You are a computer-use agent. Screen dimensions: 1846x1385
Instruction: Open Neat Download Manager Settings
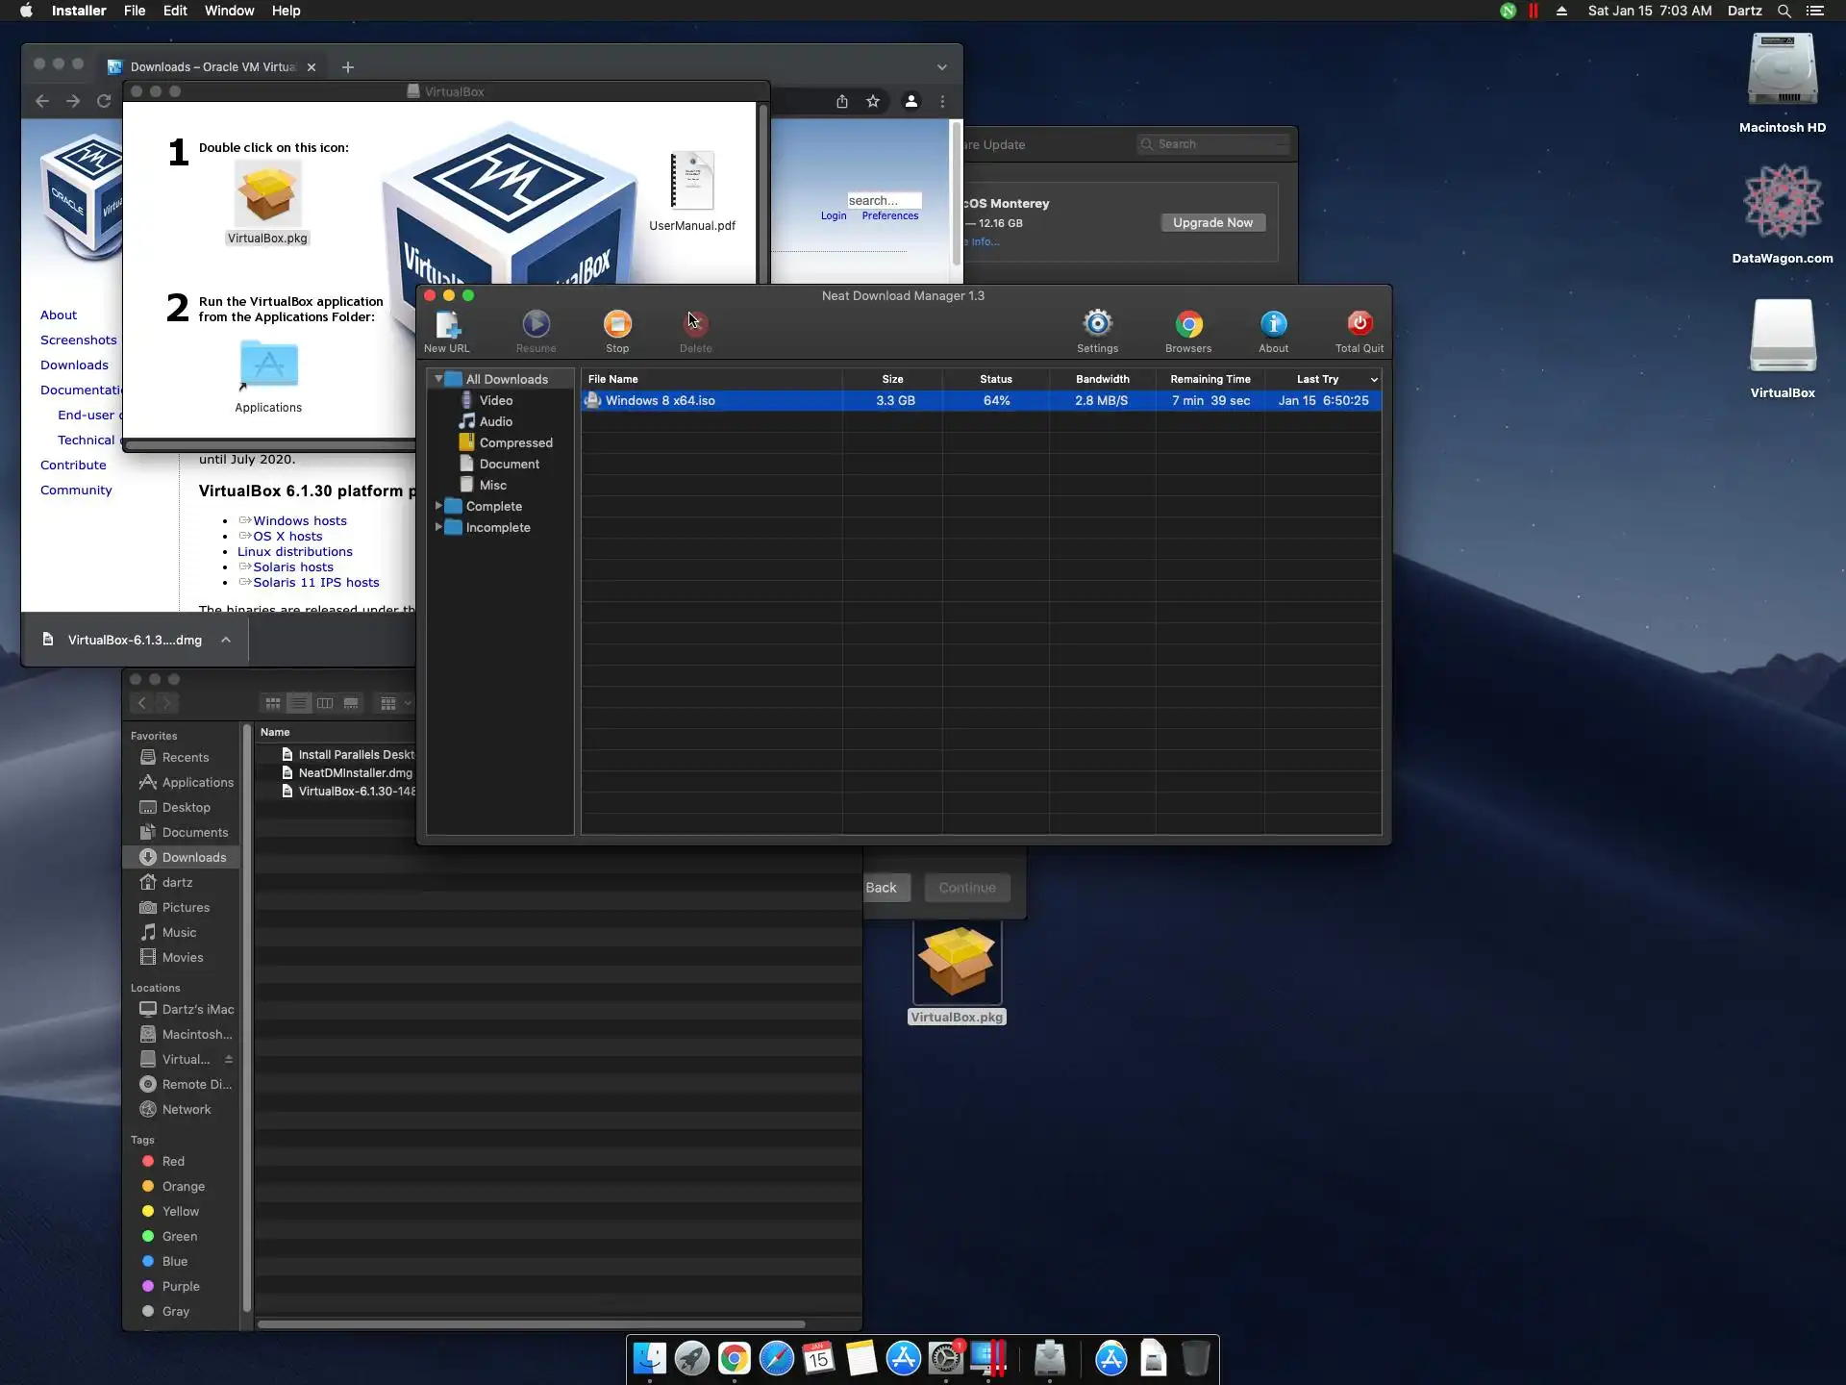(1097, 325)
